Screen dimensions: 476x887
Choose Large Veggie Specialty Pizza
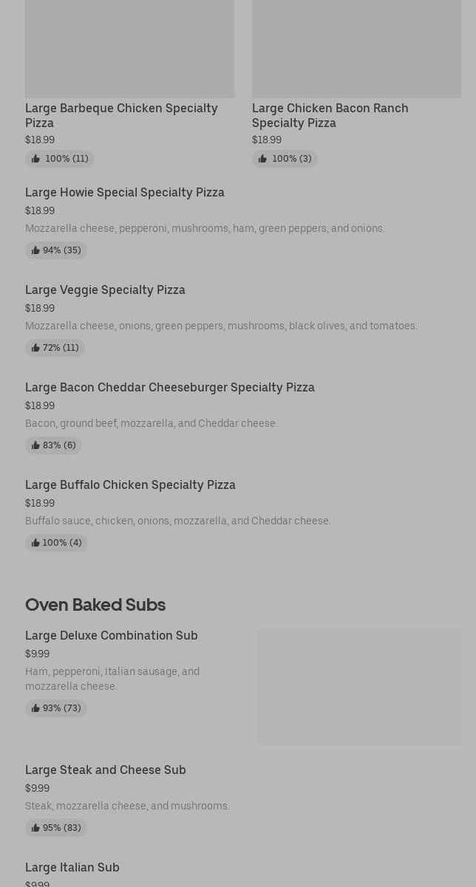coord(105,290)
